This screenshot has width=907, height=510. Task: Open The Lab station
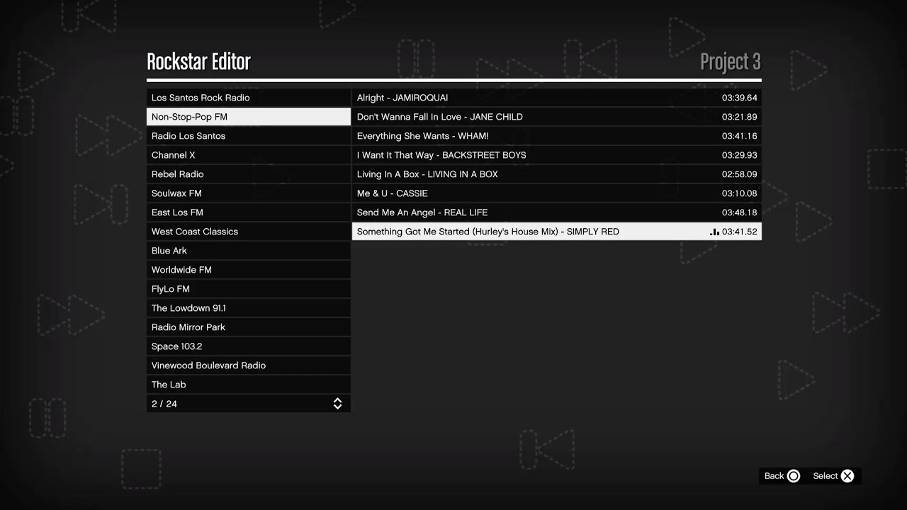point(249,385)
